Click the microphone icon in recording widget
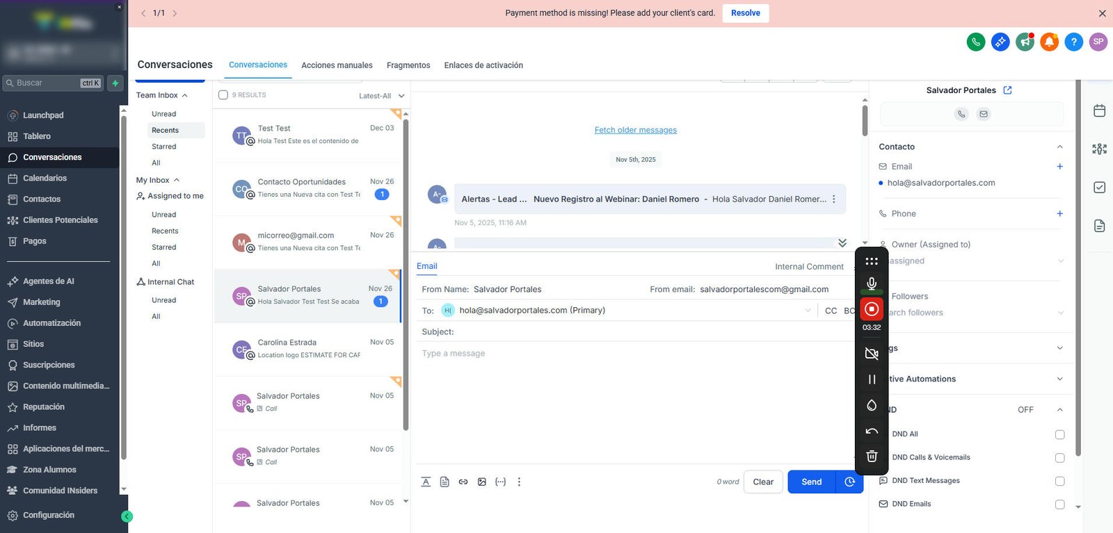1113x533 pixels. pyautogui.click(x=872, y=284)
